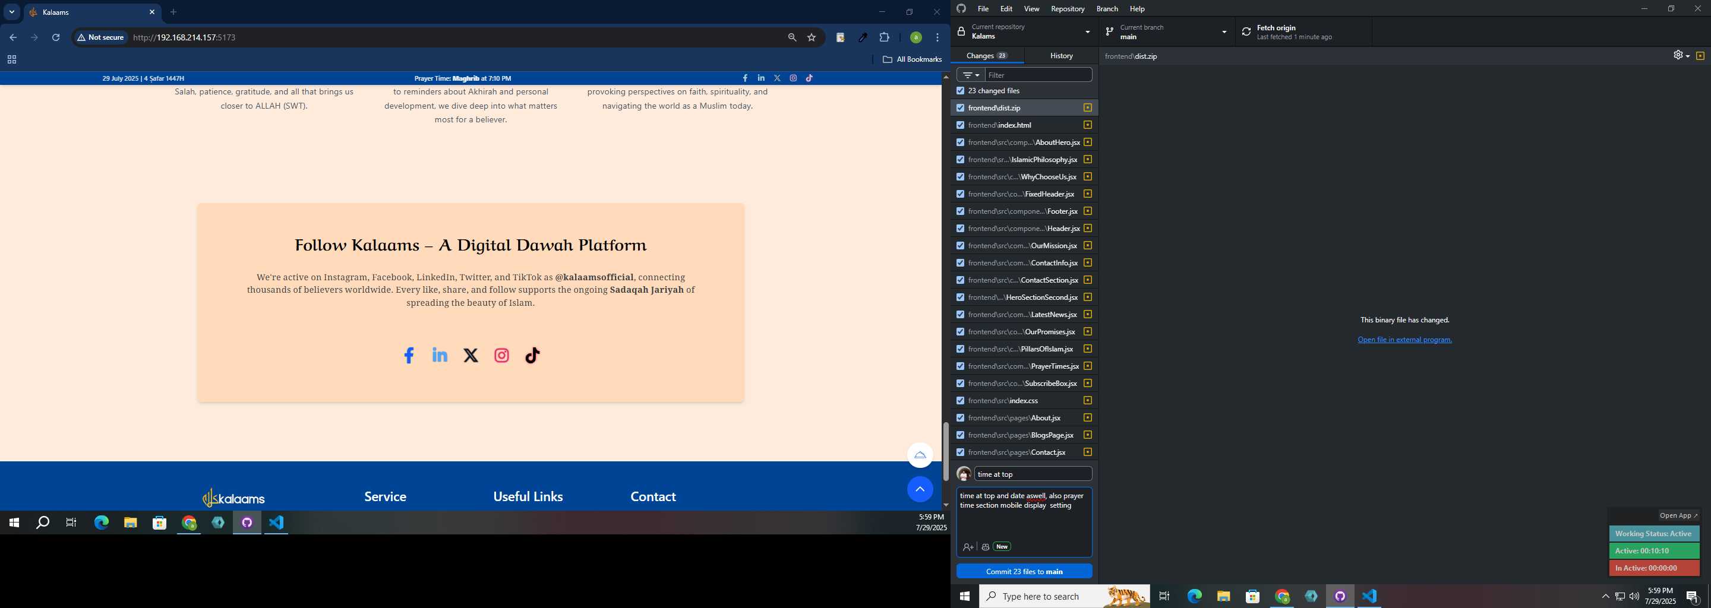Click the TikTok icon in the Follow Kalaams card

pyautogui.click(x=533, y=355)
